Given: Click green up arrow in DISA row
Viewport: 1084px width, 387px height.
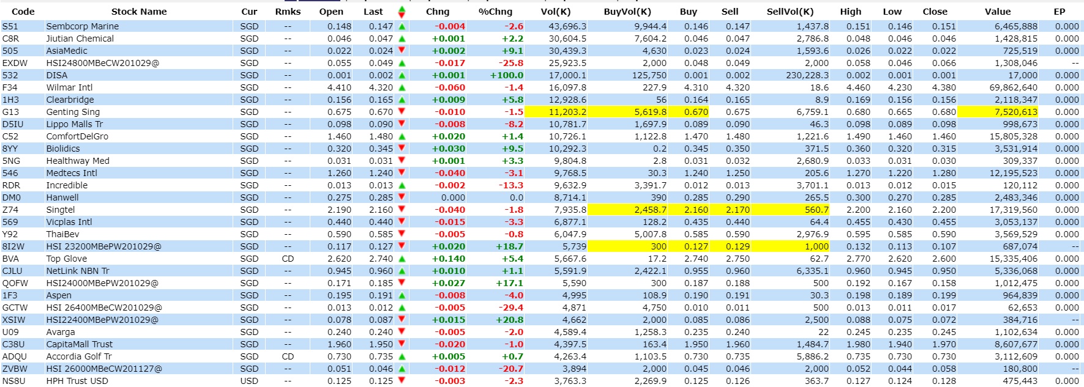Looking at the screenshot, I should click(x=402, y=75).
